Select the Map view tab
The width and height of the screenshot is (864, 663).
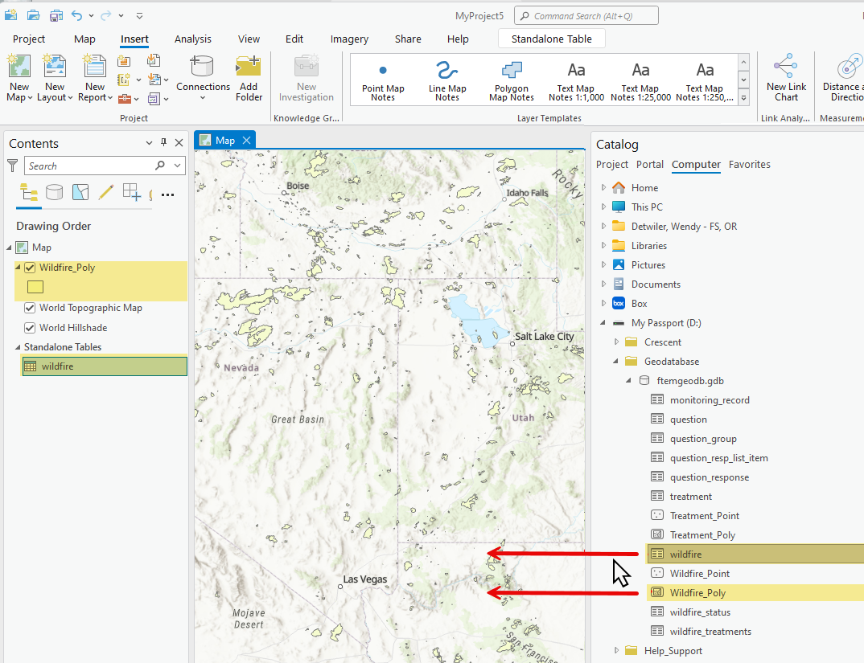224,141
